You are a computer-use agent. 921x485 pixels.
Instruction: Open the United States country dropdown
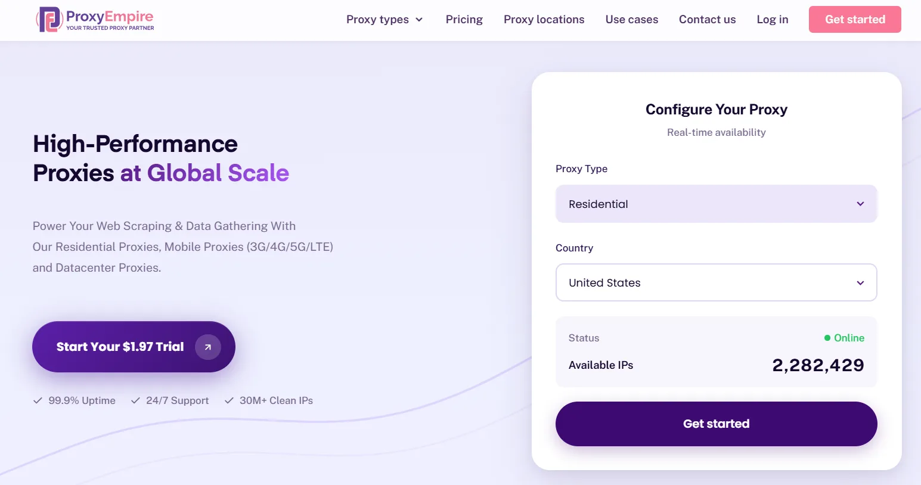[x=715, y=282]
